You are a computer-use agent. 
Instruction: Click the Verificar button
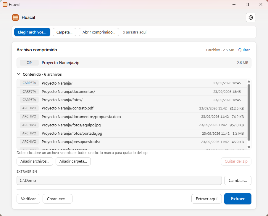point(28,199)
